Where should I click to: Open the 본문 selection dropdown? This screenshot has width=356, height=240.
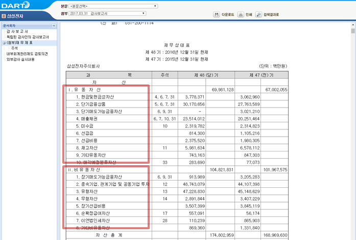[113, 6]
